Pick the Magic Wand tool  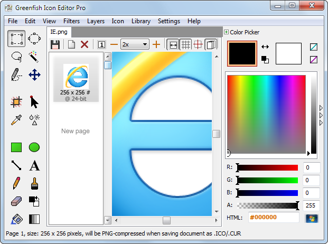click(34, 57)
